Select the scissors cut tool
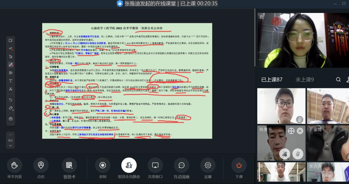349x184 pixels. tap(11, 89)
